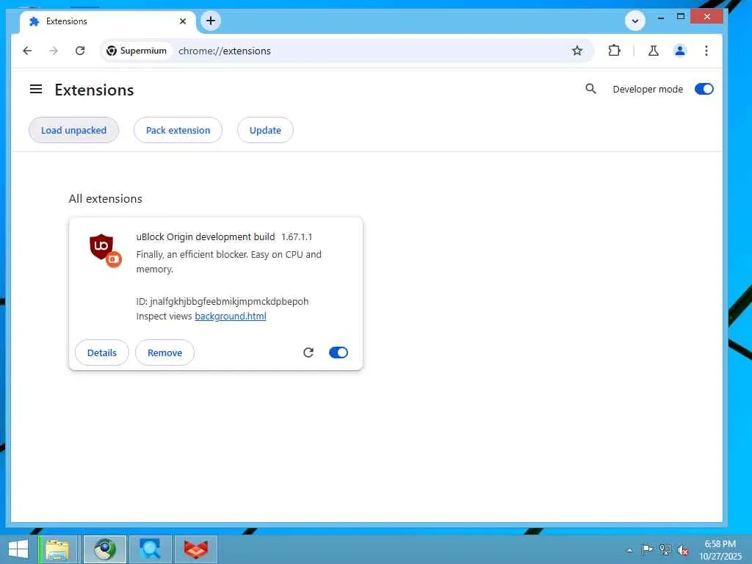752x564 pixels.
Task: Maximize the browser window
Action: (681, 17)
